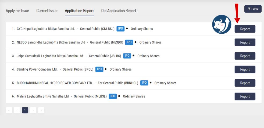Click General Public (JSLBS) text

click(105, 56)
